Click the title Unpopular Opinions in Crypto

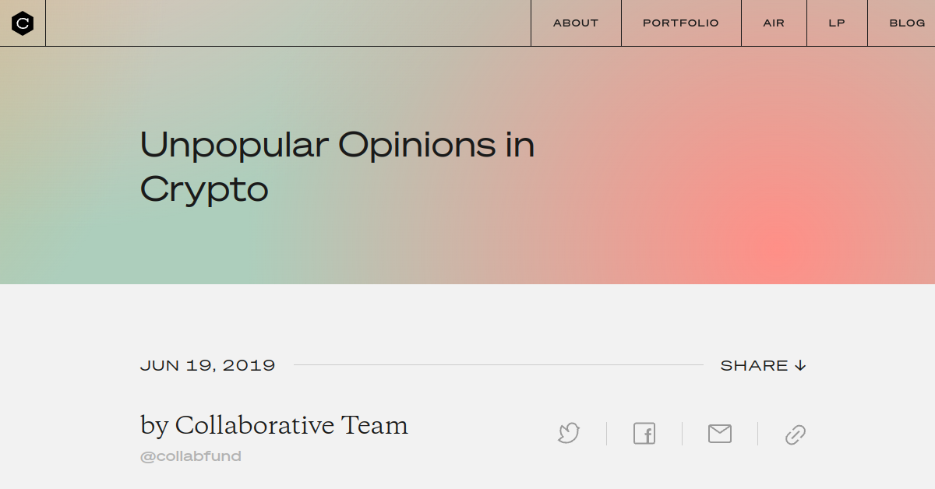tap(337, 166)
